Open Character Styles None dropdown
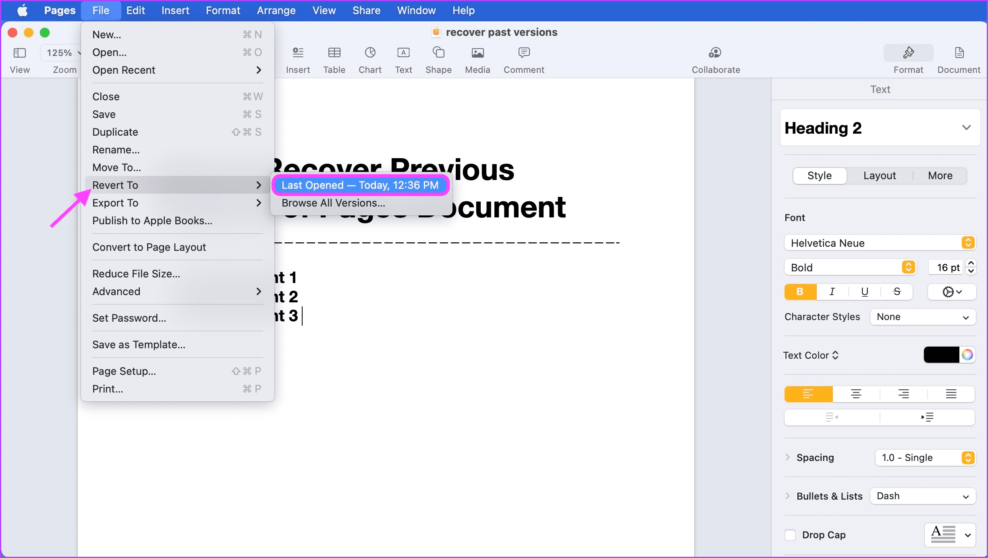Viewport: 988px width, 558px height. coord(923,317)
